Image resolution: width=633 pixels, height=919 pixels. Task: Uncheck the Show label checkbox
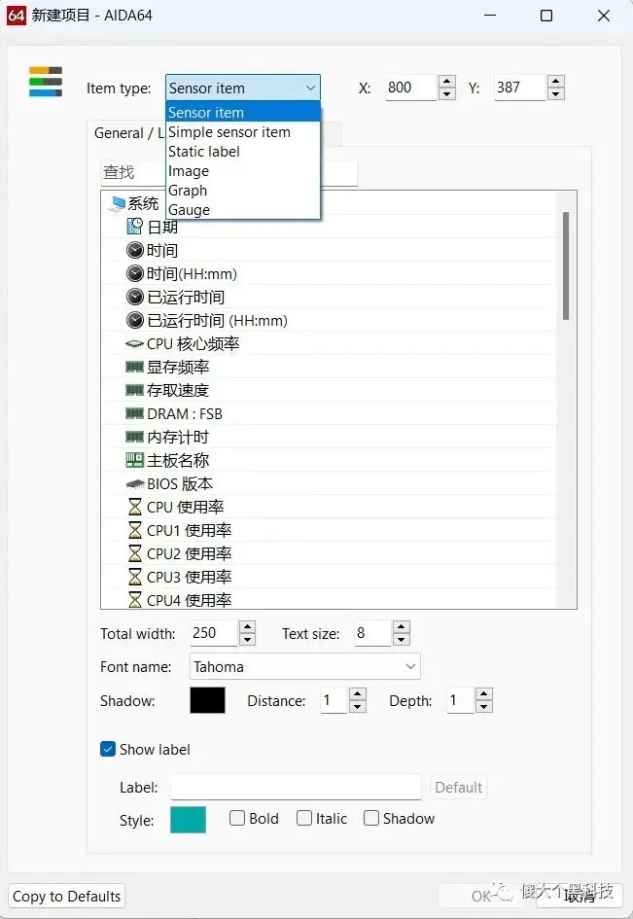(x=108, y=749)
